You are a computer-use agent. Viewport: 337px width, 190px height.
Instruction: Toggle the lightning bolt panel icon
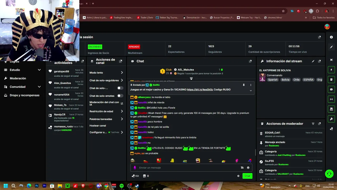331,70
